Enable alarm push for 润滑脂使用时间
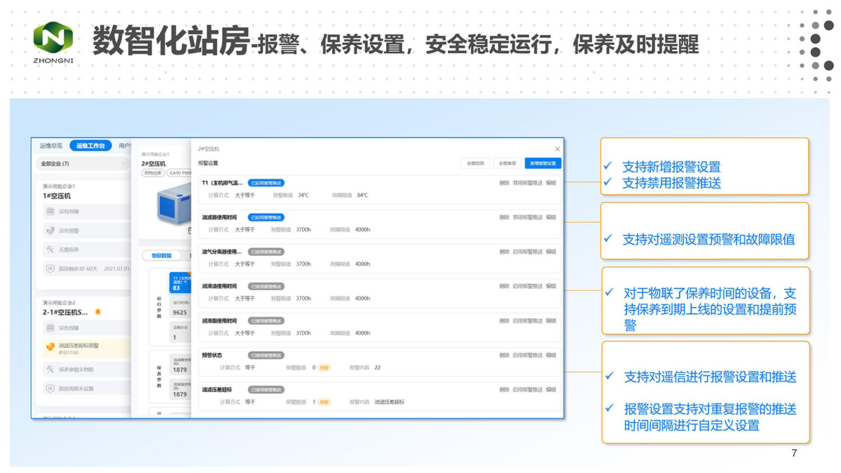Viewport: 841px width, 473px height. [528, 321]
